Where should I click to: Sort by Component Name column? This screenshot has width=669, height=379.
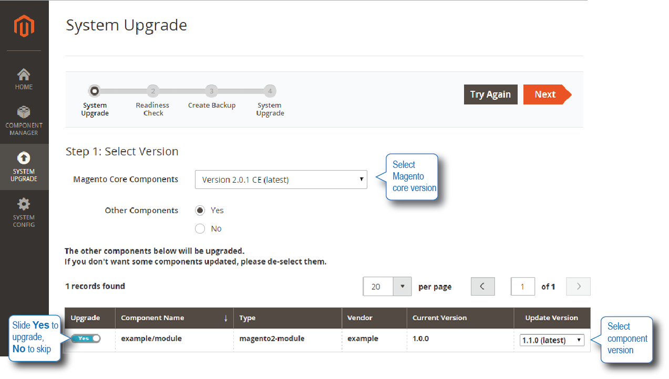point(174,318)
